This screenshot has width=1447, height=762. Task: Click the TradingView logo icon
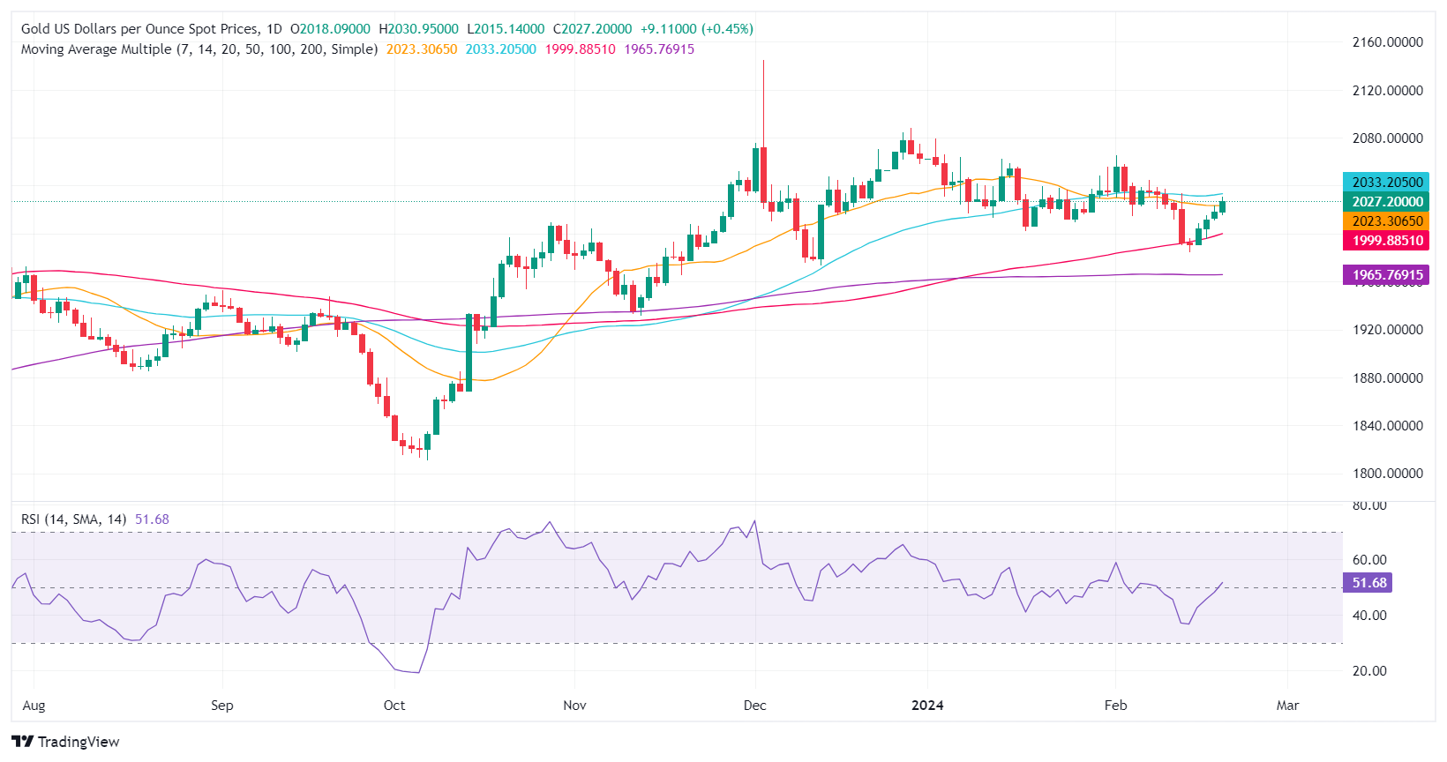(x=23, y=742)
